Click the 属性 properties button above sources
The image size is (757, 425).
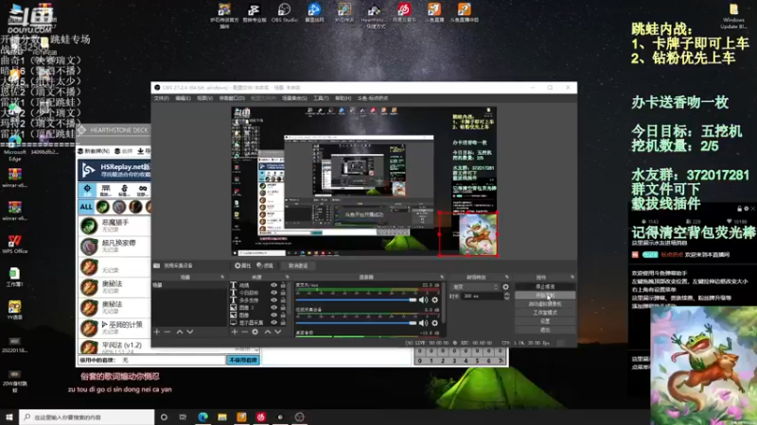(x=243, y=265)
